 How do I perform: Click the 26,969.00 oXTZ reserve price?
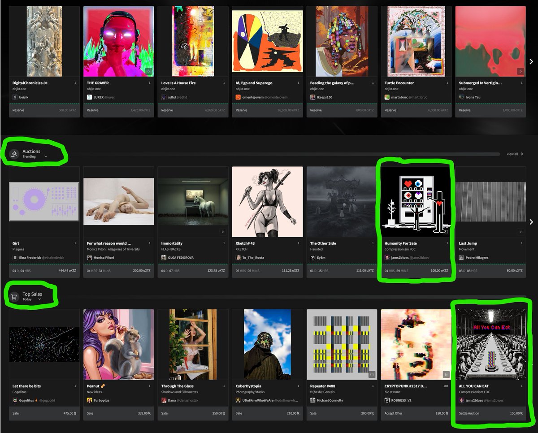point(288,110)
